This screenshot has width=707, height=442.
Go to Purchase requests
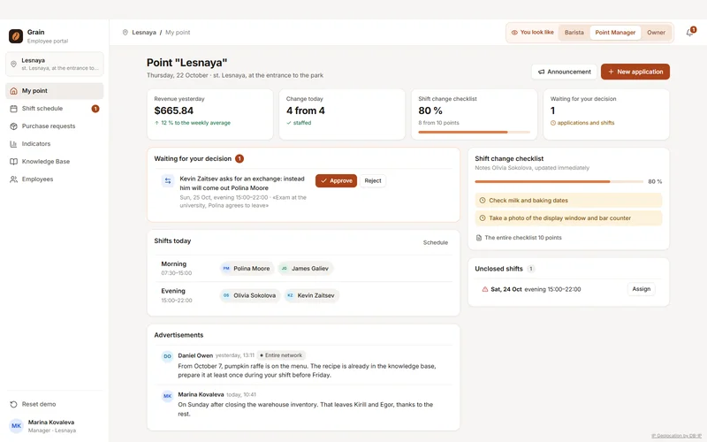tap(55, 126)
